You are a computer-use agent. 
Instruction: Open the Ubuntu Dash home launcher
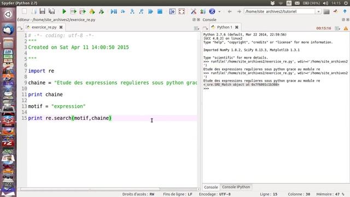[x=8, y=15]
